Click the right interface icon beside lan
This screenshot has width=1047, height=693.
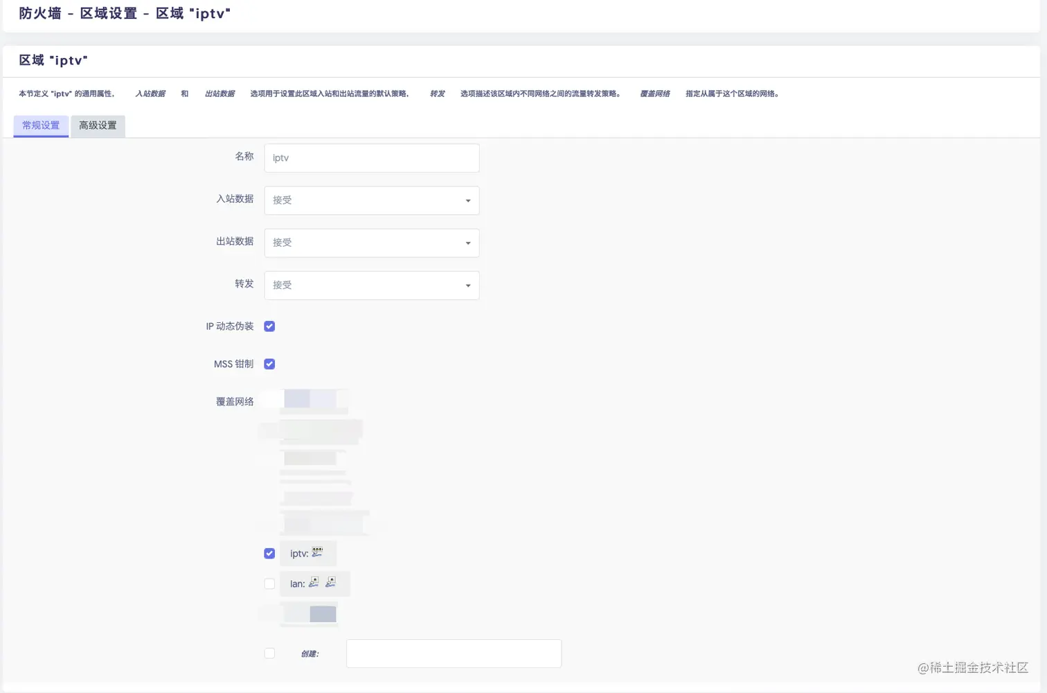tap(330, 583)
